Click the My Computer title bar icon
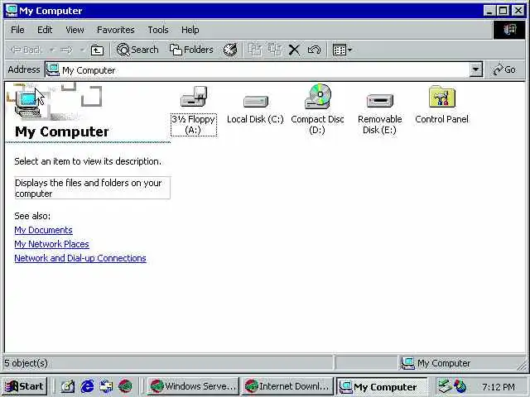The height and width of the screenshot is (397, 530). coord(11,11)
